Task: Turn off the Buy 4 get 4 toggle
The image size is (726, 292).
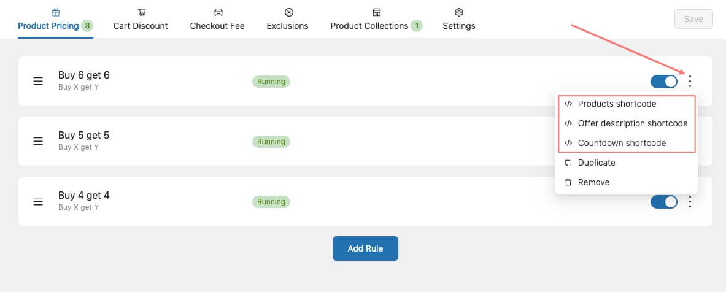Action: [x=663, y=201]
